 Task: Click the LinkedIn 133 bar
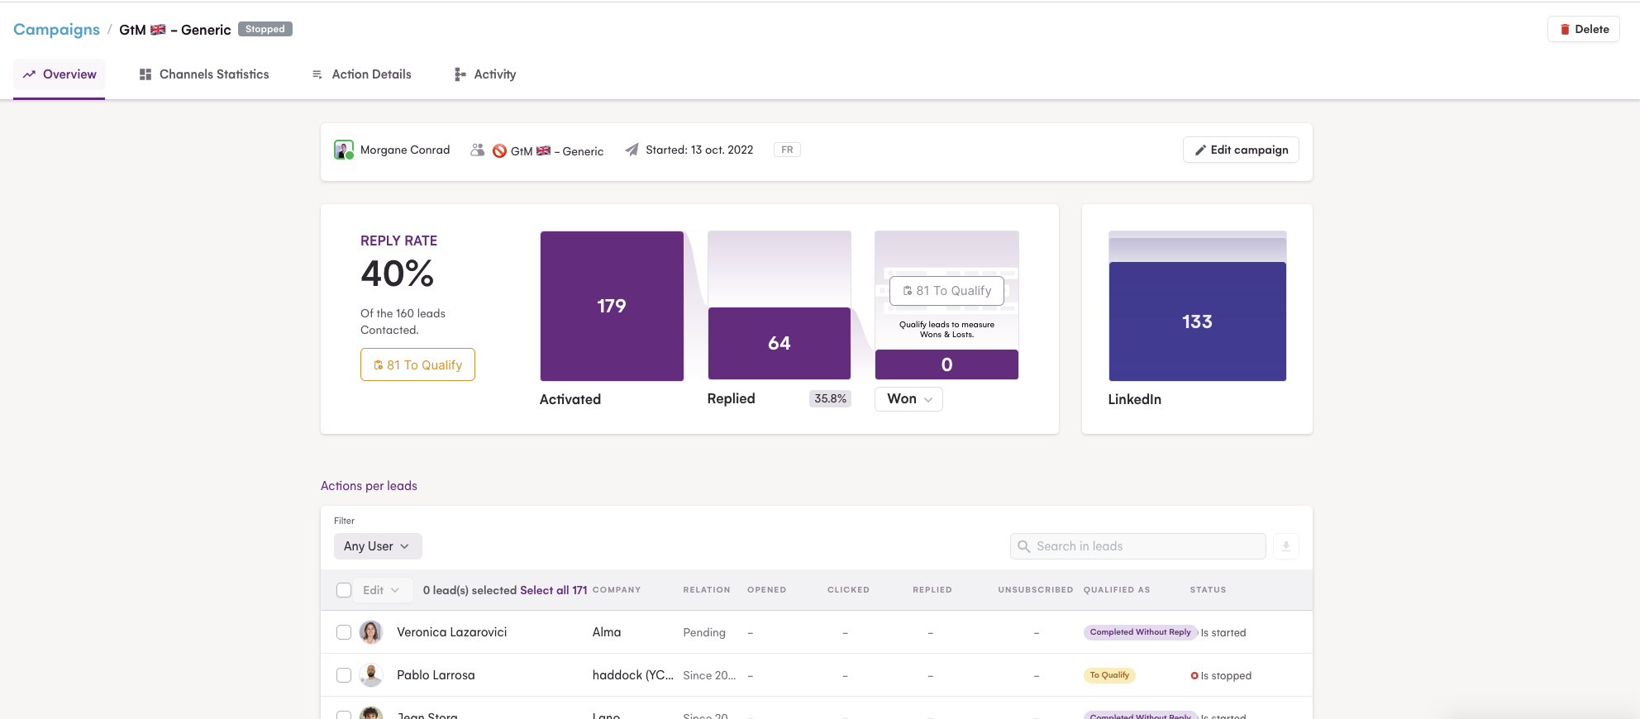[x=1197, y=321]
